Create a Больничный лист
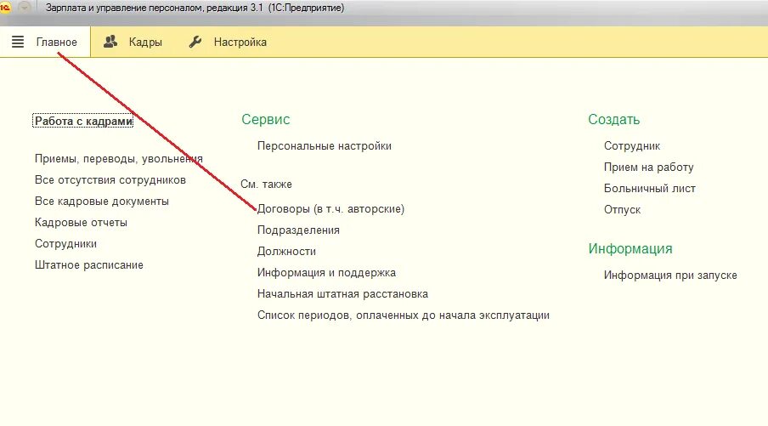This screenshot has height=426, width=768. [649, 188]
